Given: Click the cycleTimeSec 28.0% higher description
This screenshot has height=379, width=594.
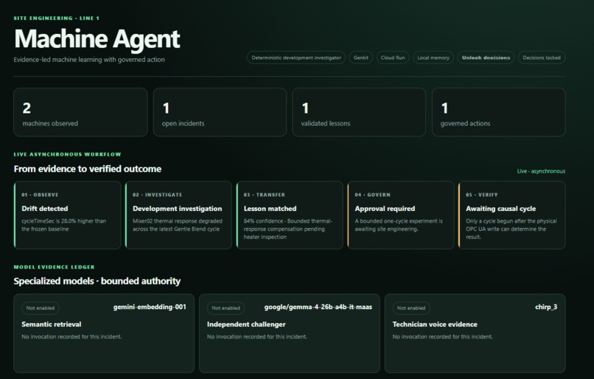Looking at the screenshot, I should coord(64,225).
